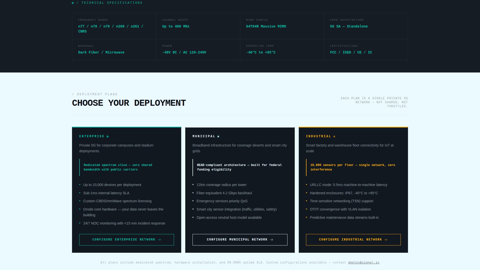Select the Channel Width spec value
Screen dimensions: 480x270
(175, 26)
